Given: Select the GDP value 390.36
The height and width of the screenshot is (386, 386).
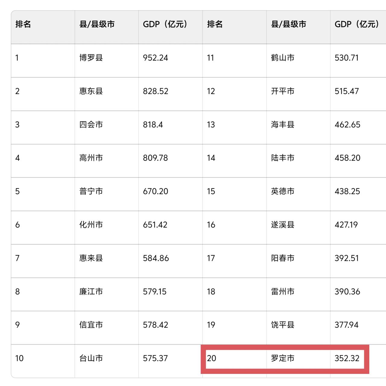Looking at the screenshot, I should tap(347, 291).
